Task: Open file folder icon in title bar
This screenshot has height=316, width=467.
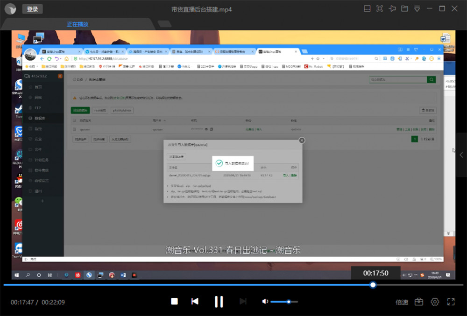Action: (x=404, y=9)
